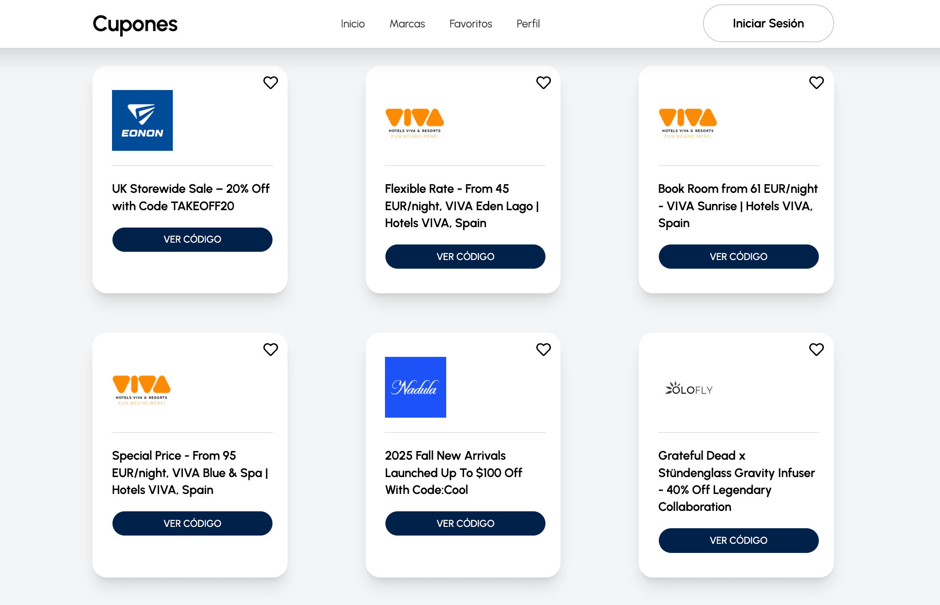Reveal code for TAKEOFF20 EONON sale
940x605 pixels.
coord(192,239)
